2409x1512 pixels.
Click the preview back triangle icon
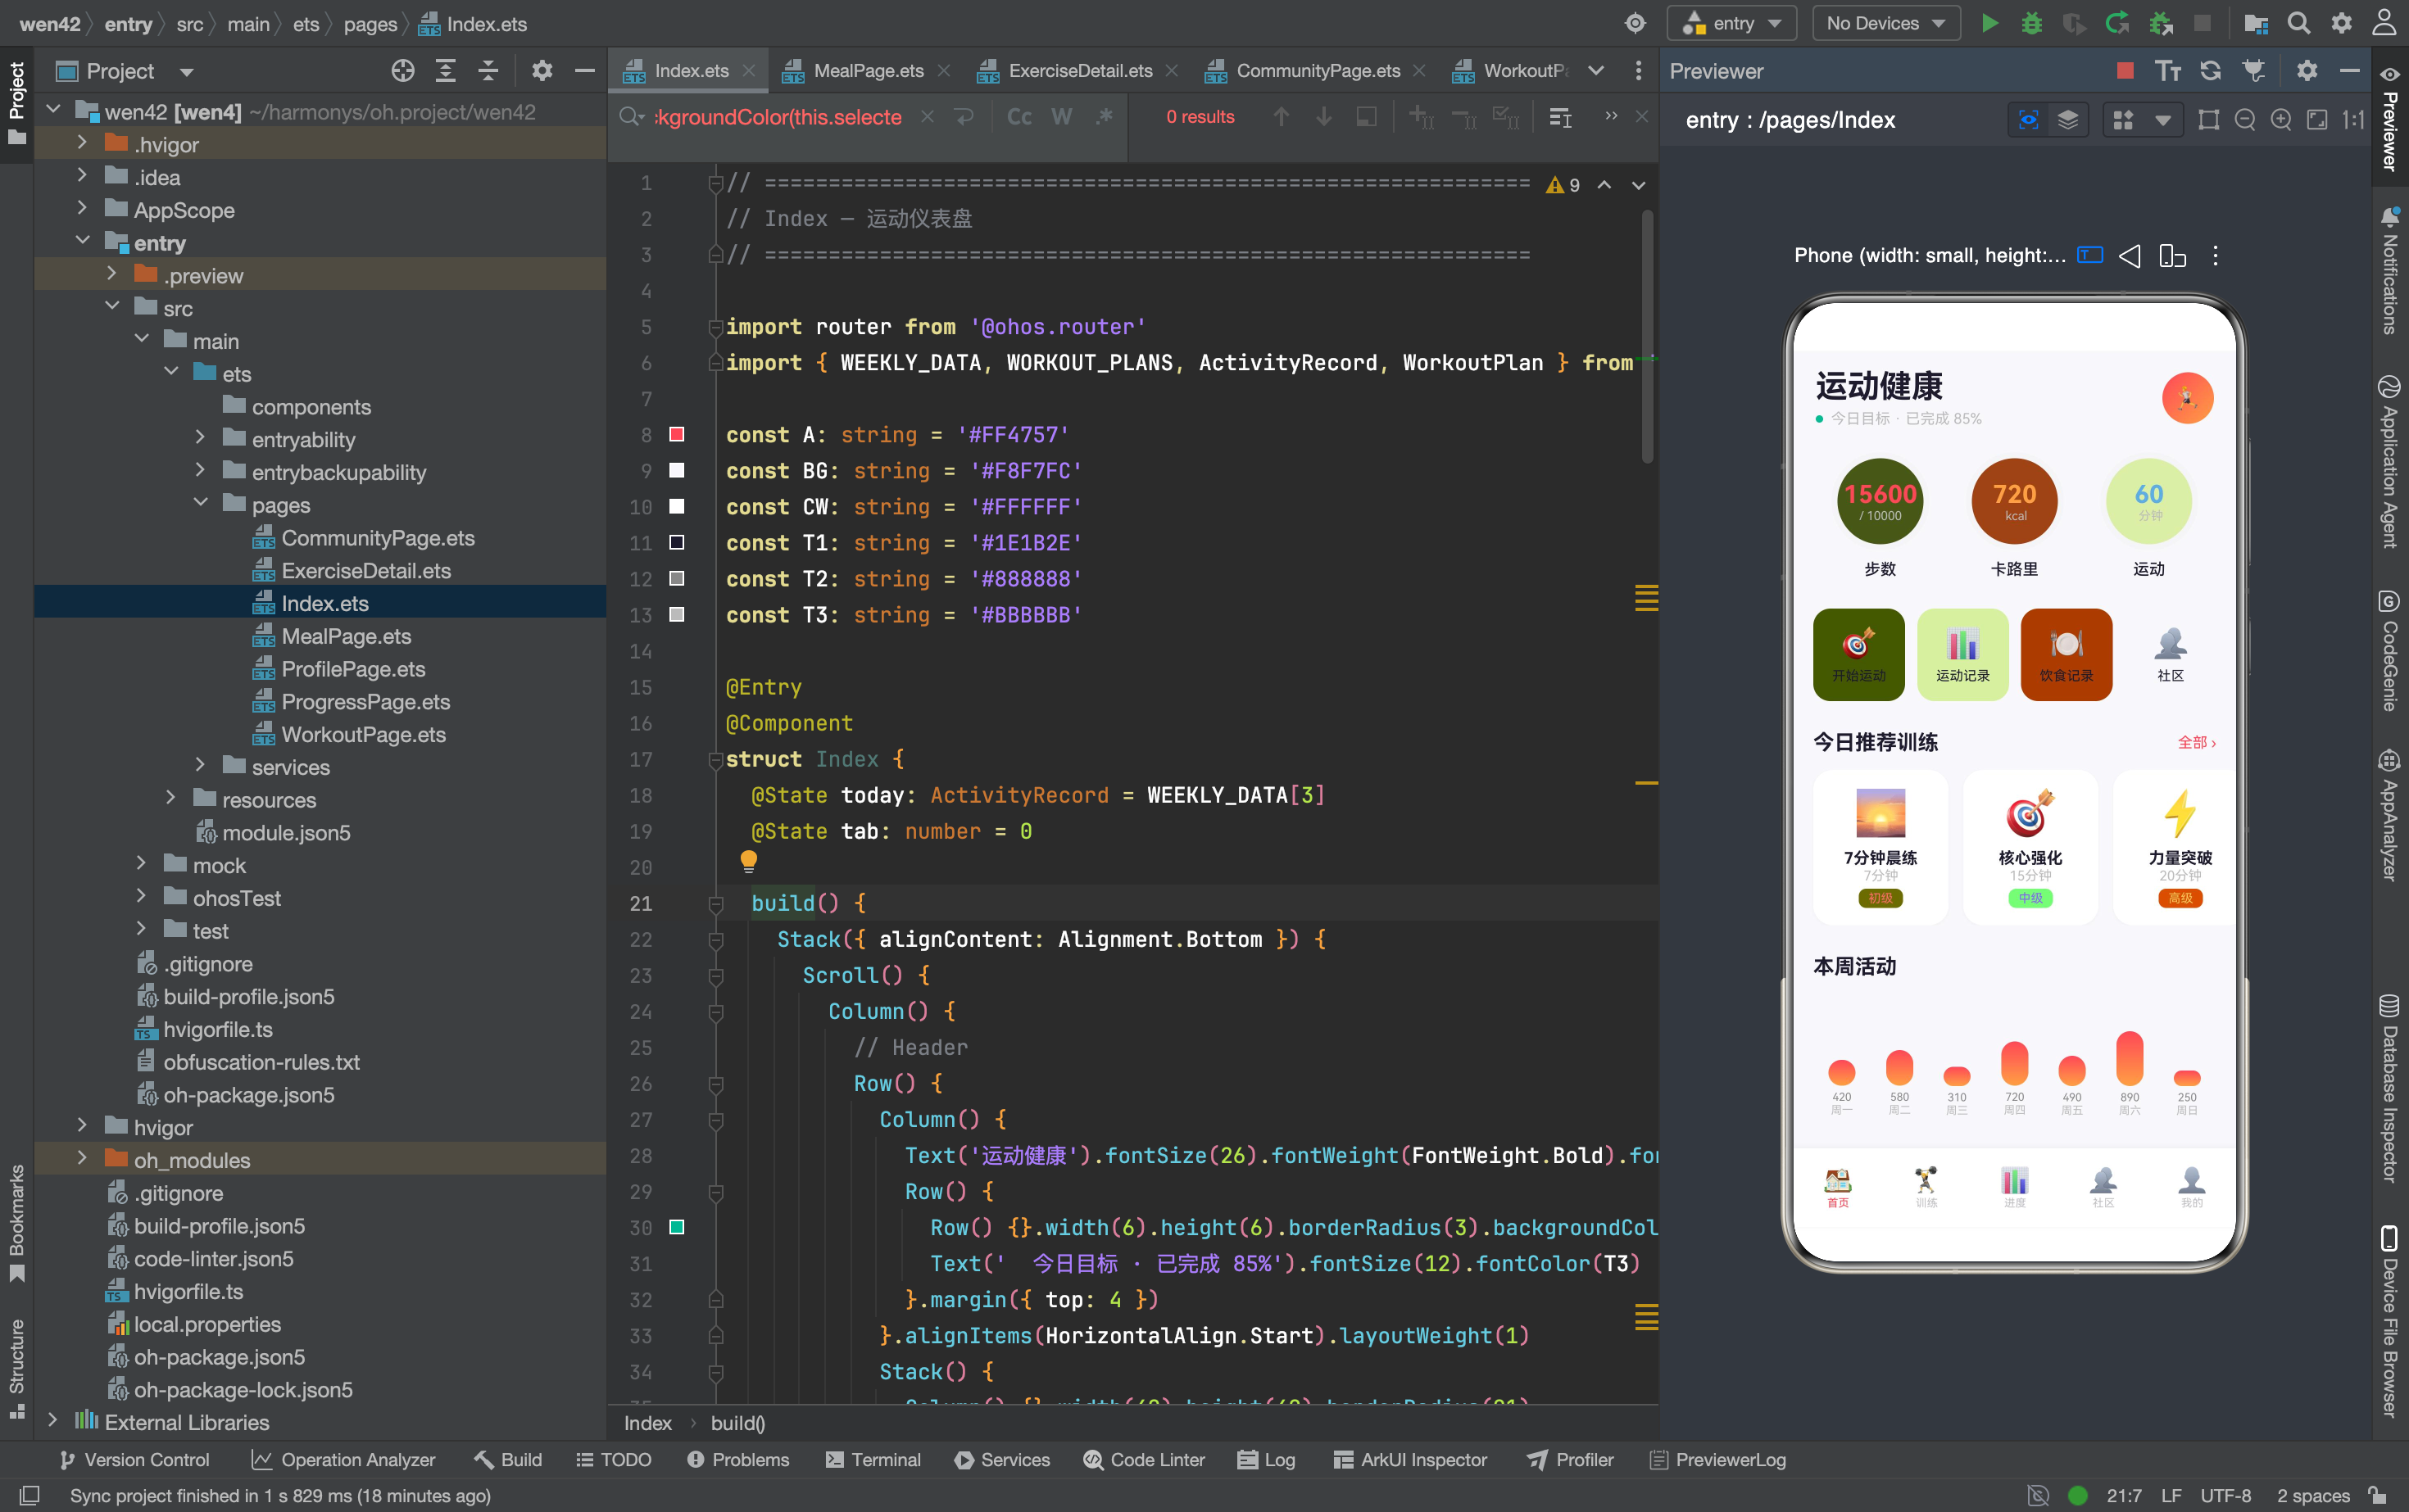[x=2131, y=256]
